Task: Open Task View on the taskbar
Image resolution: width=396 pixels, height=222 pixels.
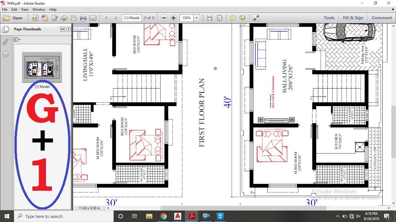Action: point(134,216)
